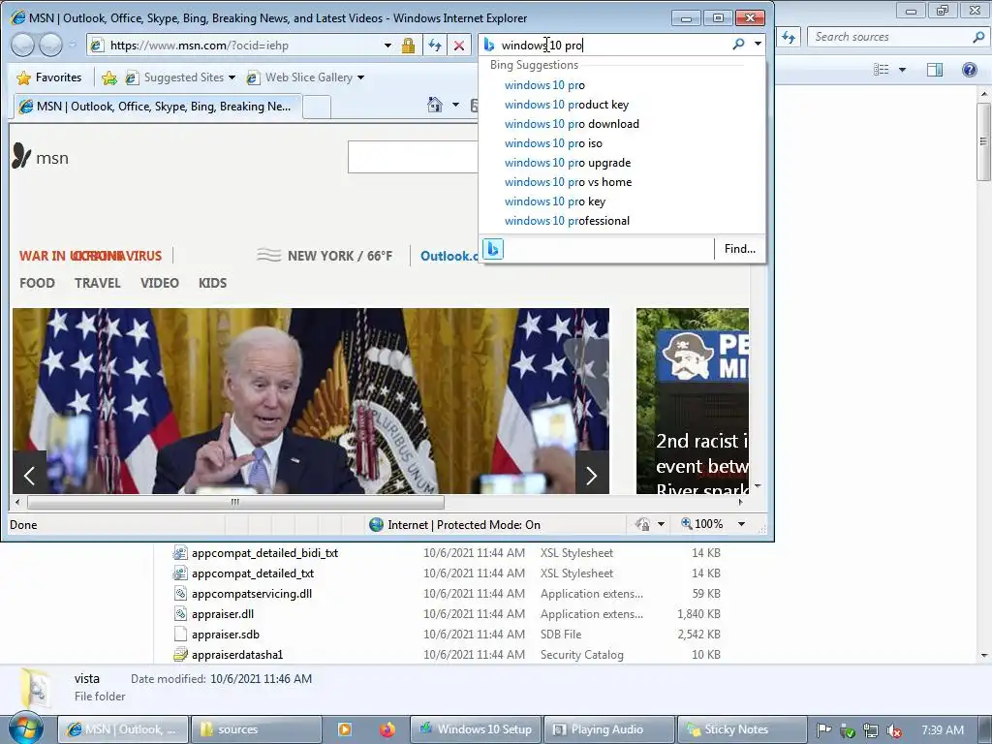This screenshot has width=992, height=744.
Task: Select the appraiser.dll file
Action: pos(222,613)
